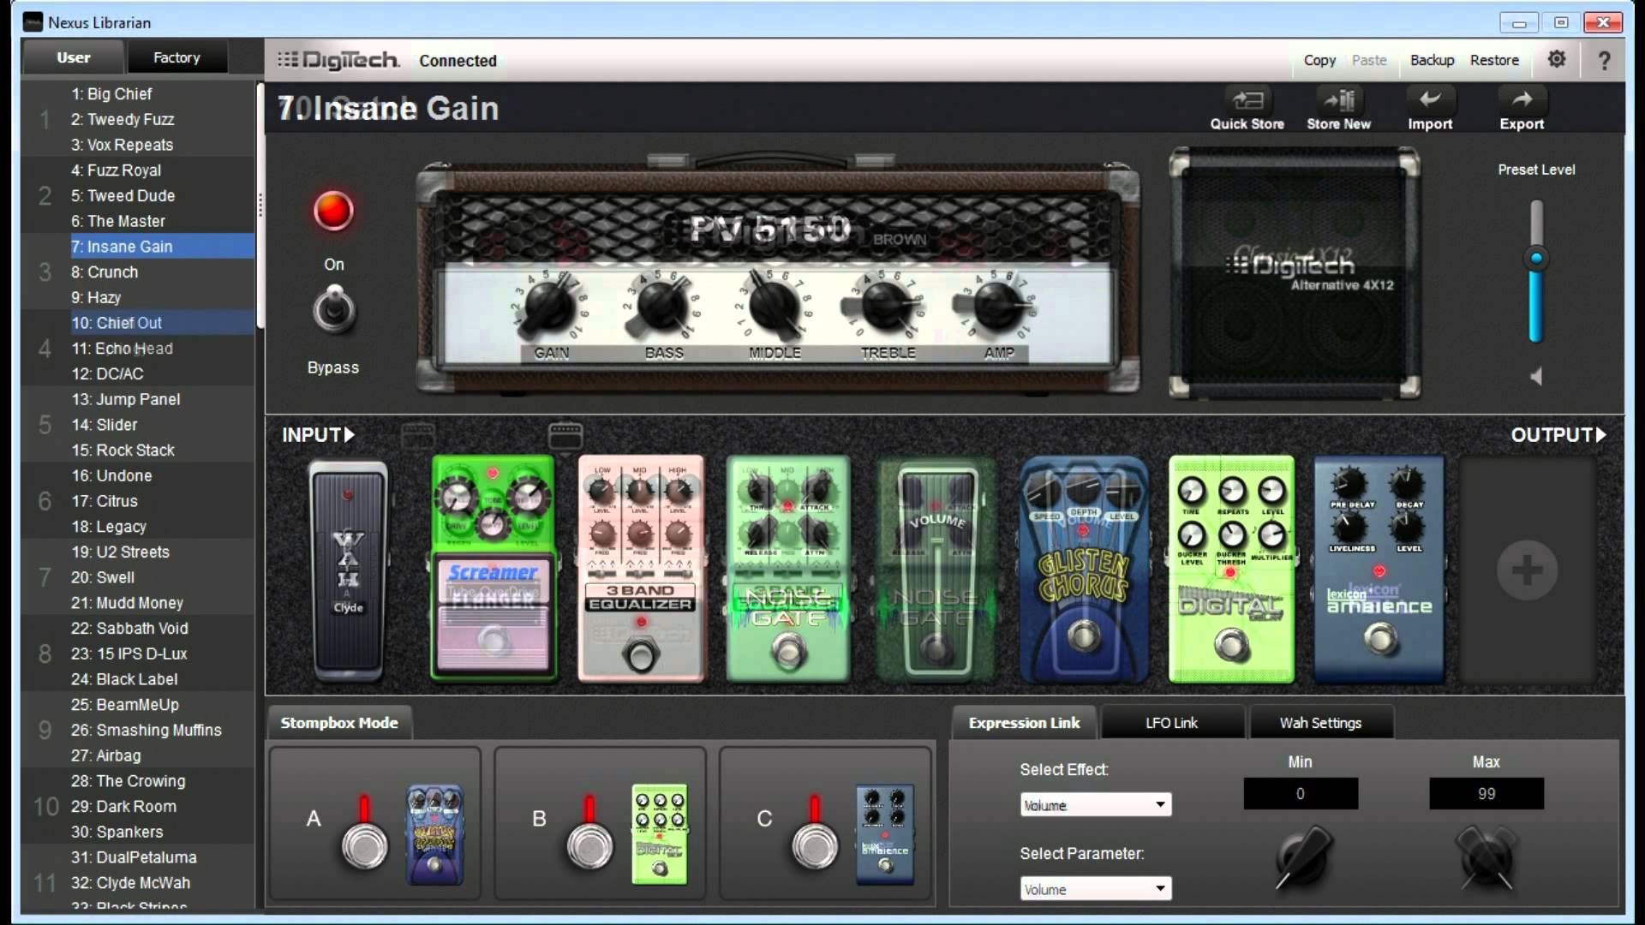Toggle the Ambience pedal footswitch
This screenshot has height=925, width=1645.
coord(1380,638)
